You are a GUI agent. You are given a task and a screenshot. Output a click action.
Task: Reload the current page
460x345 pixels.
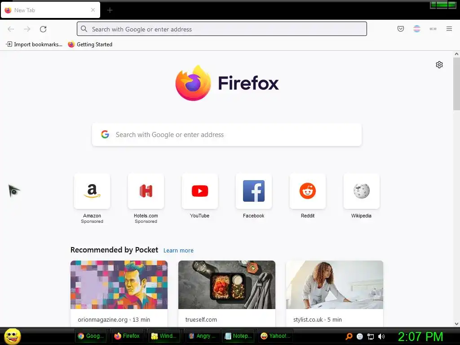[x=43, y=29]
